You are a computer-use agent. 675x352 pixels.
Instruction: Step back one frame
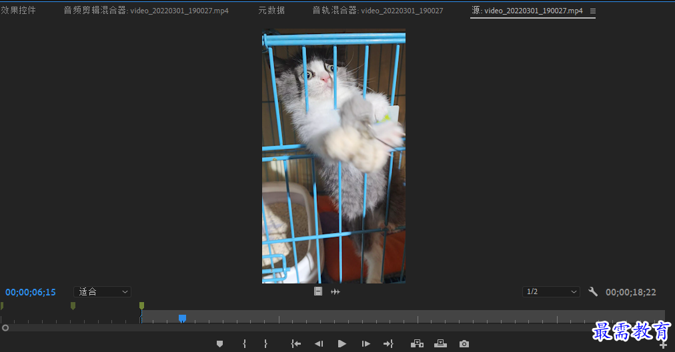(319, 344)
